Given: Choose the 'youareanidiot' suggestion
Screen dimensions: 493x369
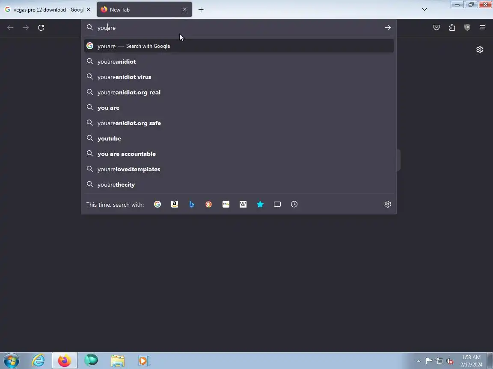Looking at the screenshot, I should click(239, 61).
